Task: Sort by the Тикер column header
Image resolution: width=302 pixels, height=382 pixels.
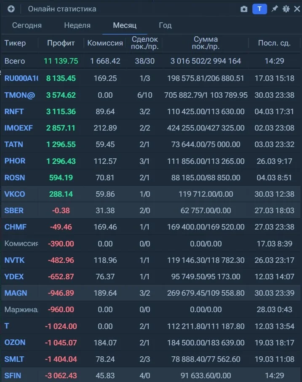Action: (15, 43)
